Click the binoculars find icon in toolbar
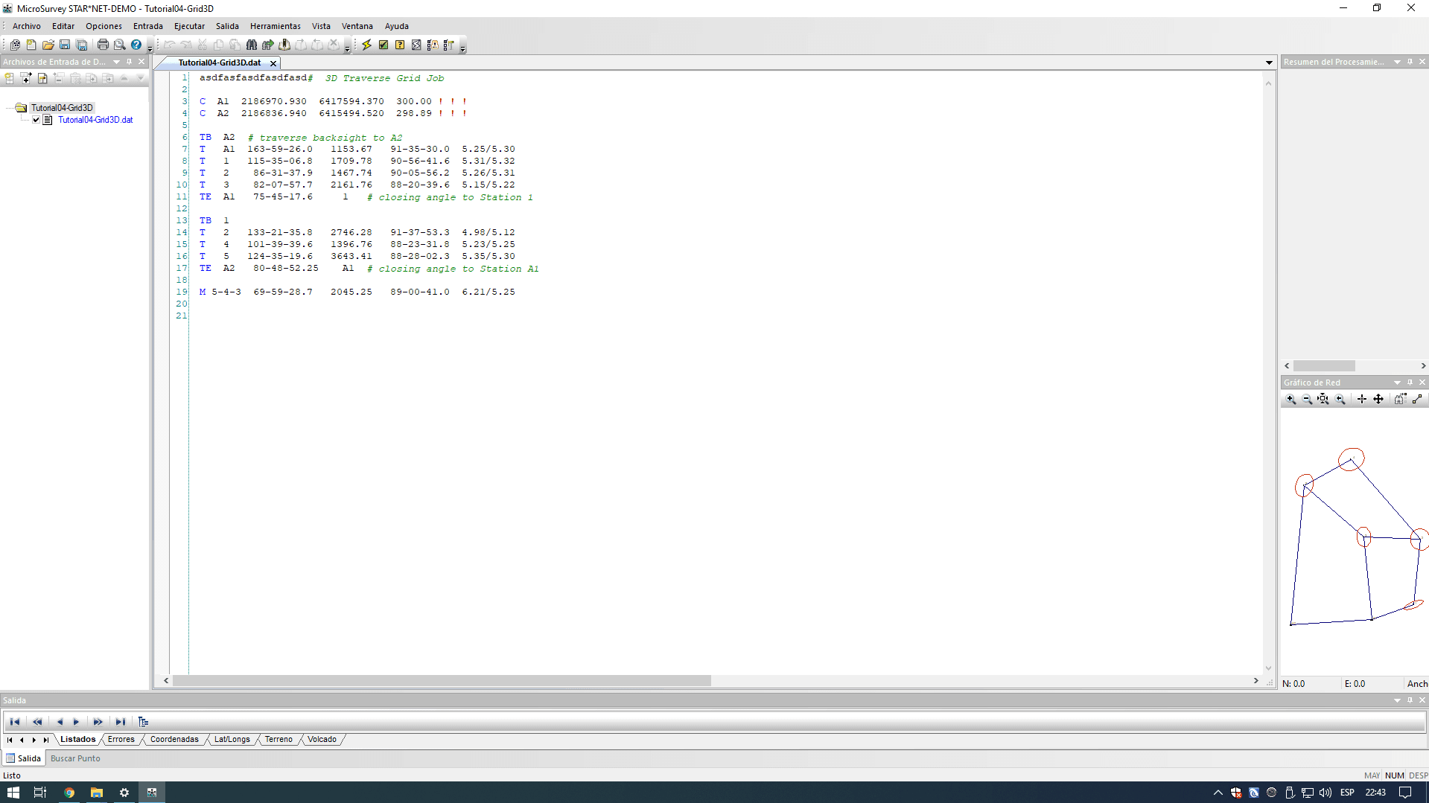 (x=252, y=45)
